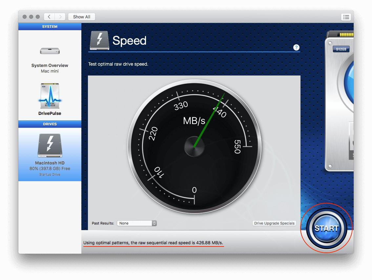372x280 pixels.
Task: Click the forward navigation arrow
Action: coord(60,17)
